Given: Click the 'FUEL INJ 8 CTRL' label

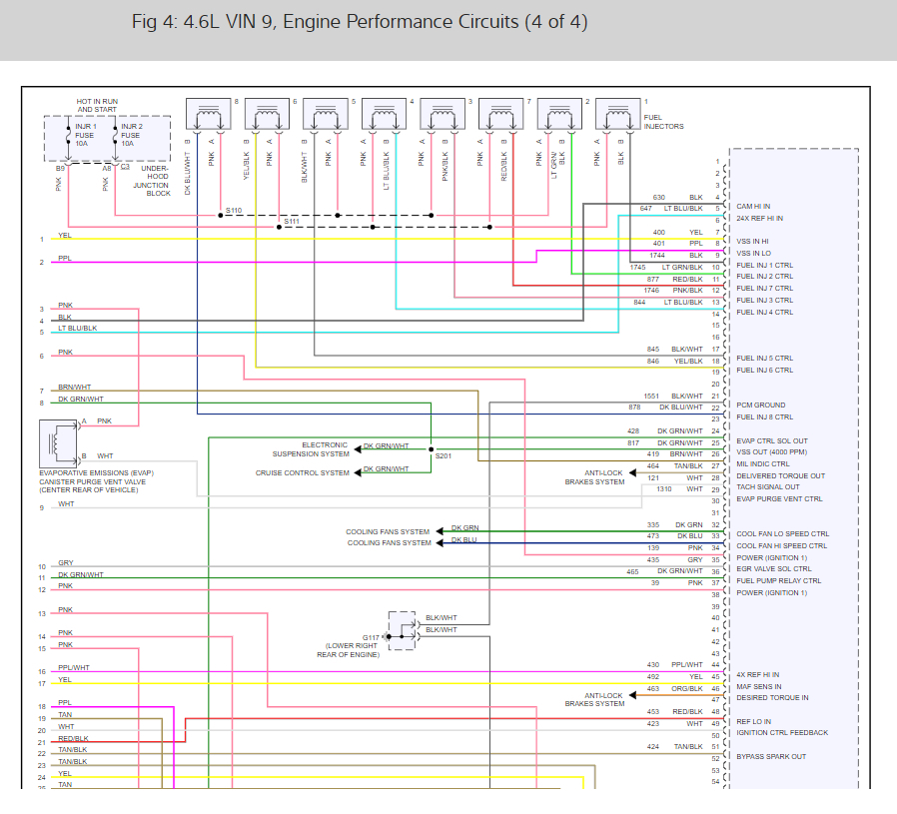Looking at the screenshot, I should click(764, 417).
